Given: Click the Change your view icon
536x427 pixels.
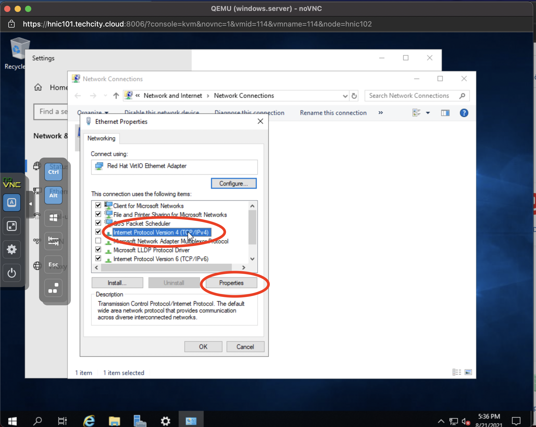Looking at the screenshot, I should pos(416,113).
